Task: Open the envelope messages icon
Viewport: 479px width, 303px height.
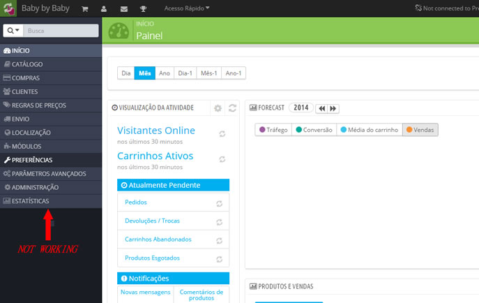Action: point(123,9)
